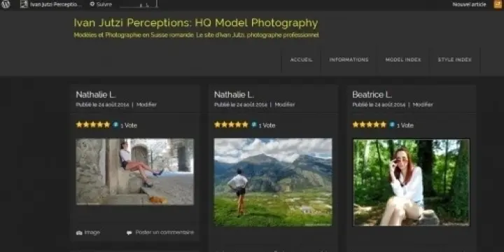
Task: Click Modifier on the first Nathalie L. post
Action: pyautogui.click(x=146, y=104)
